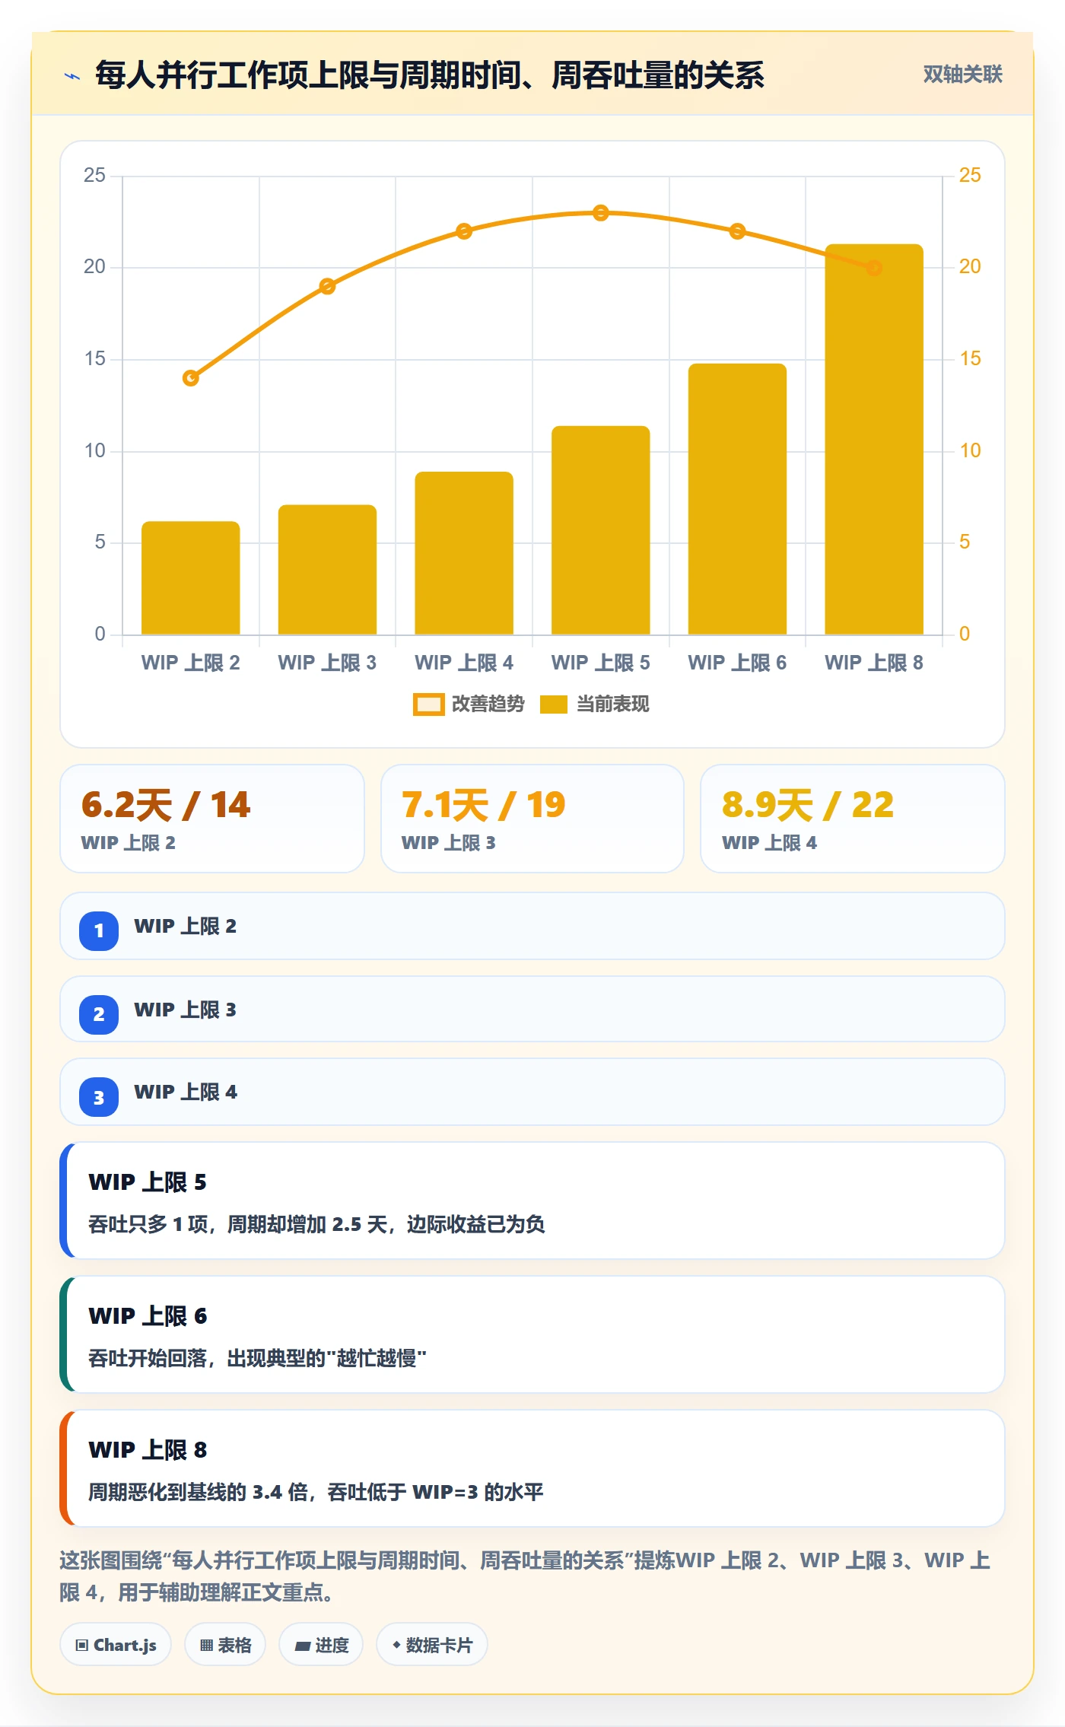
Task: Click the summary paragraph starting 这张图围绕
Action: click(x=525, y=1576)
